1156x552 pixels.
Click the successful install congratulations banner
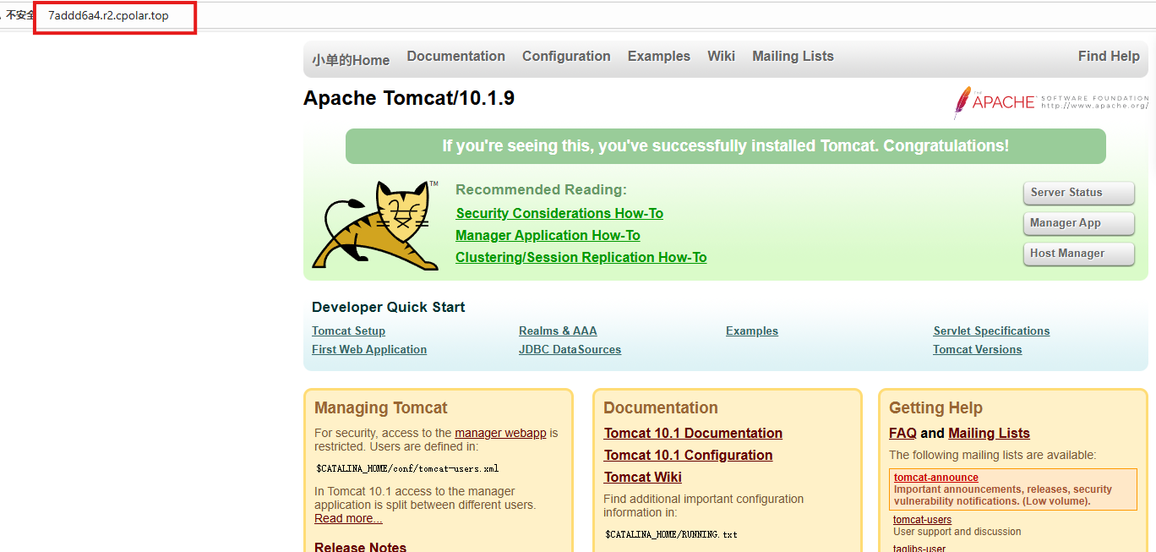point(725,146)
